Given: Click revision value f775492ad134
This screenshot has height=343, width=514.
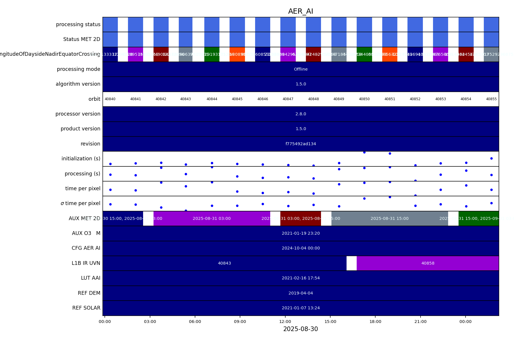Looking at the screenshot, I should 300,144.
